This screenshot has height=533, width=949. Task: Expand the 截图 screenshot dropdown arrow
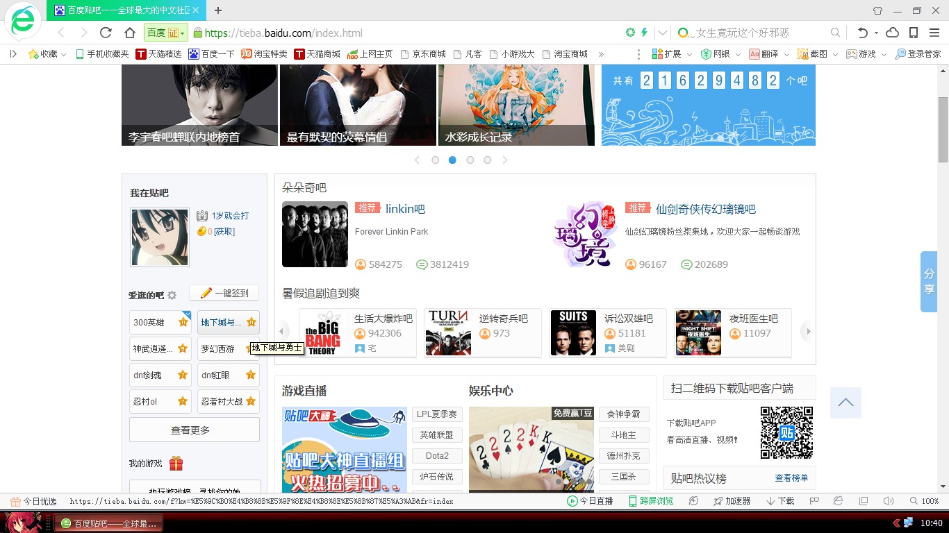835,54
